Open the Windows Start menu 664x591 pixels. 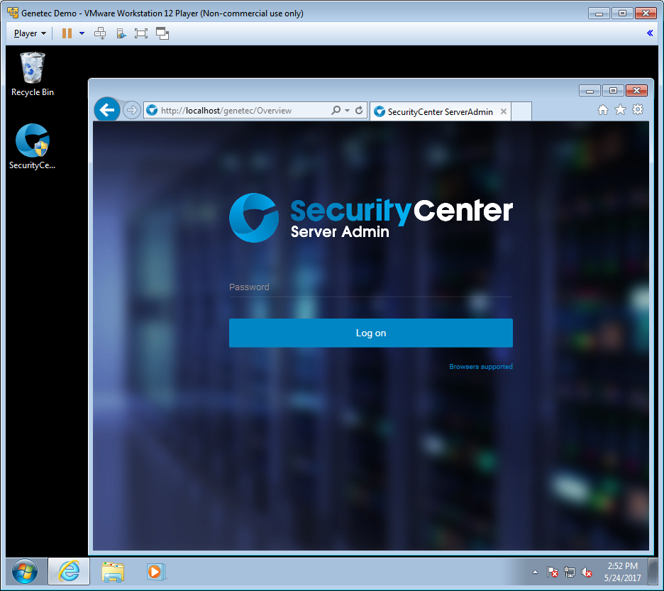(25, 572)
